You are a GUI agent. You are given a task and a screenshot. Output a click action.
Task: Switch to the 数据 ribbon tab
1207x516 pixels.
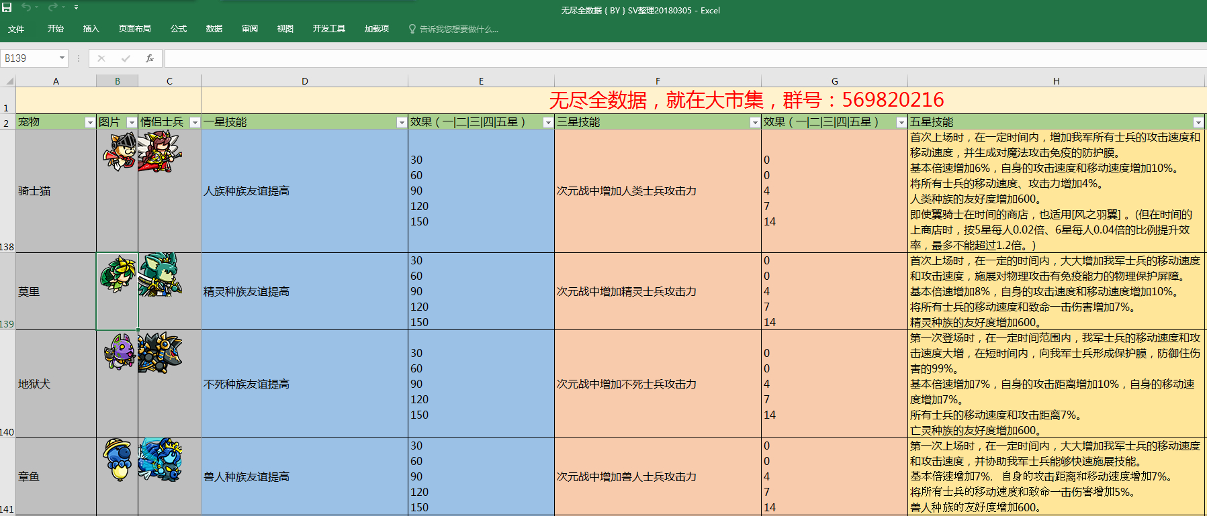(214, 29)
